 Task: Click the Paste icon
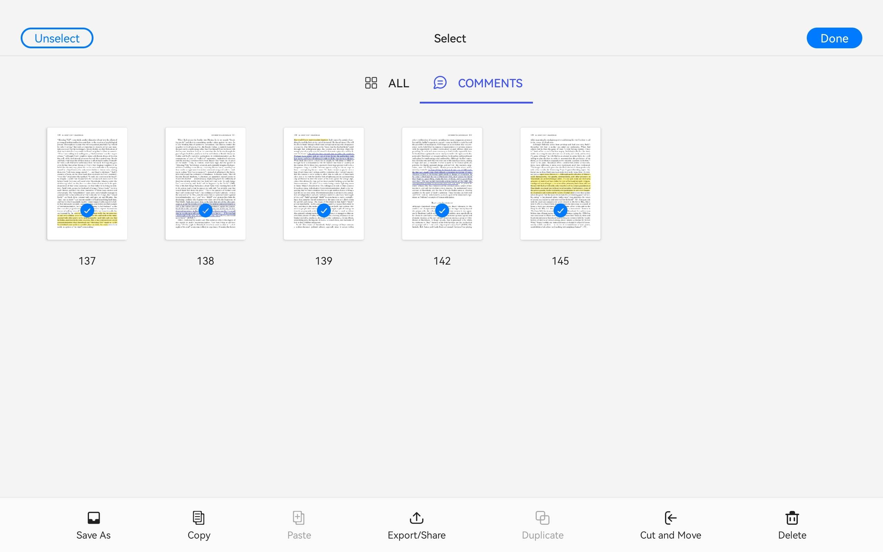tap(298, 517)
